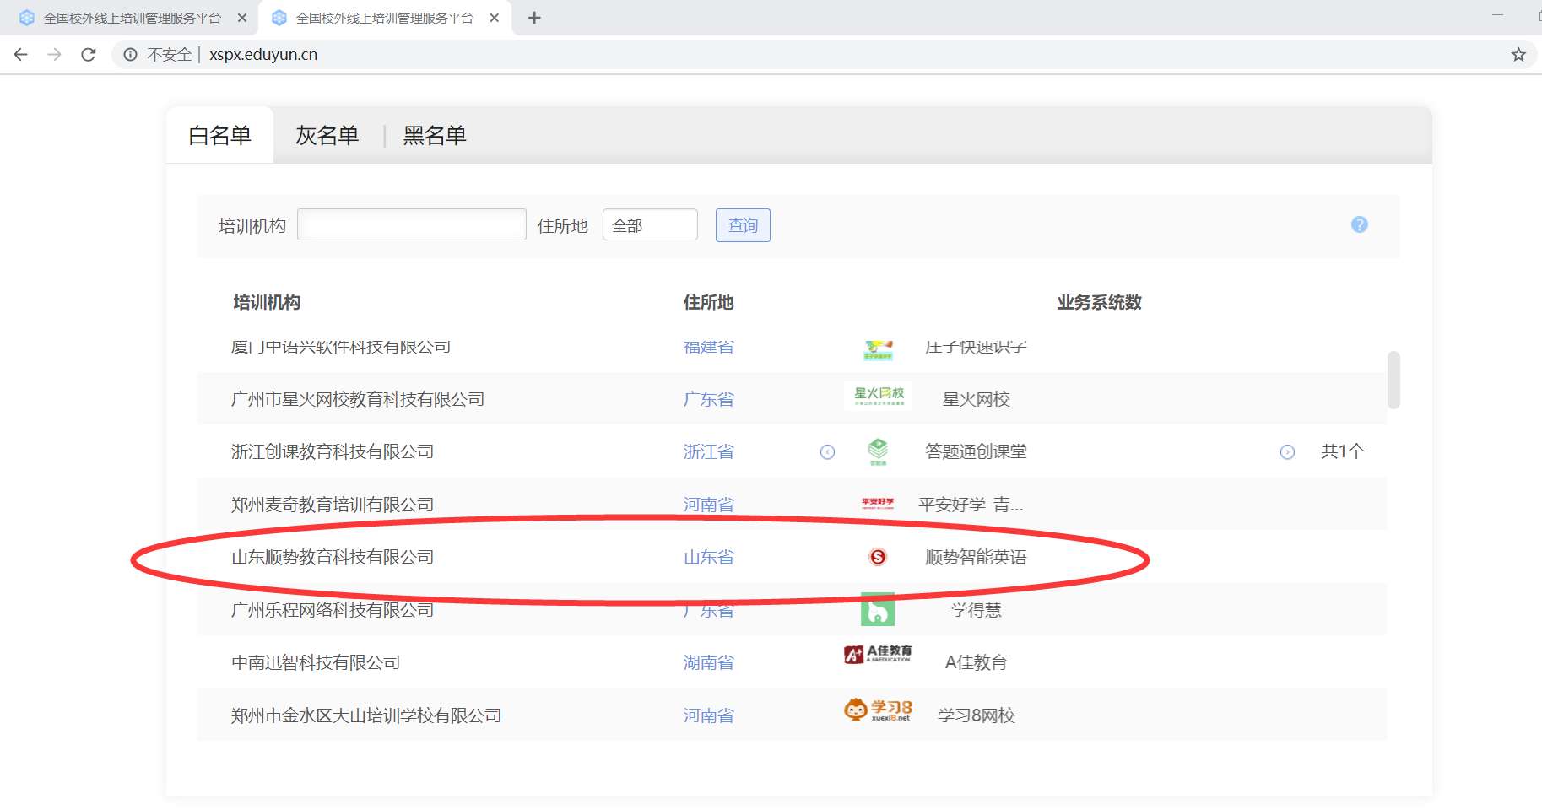The height and width of the screenshot is (810, 1542).
Task: Click the A佳教育 logo
Action: [x=878, y=654]
